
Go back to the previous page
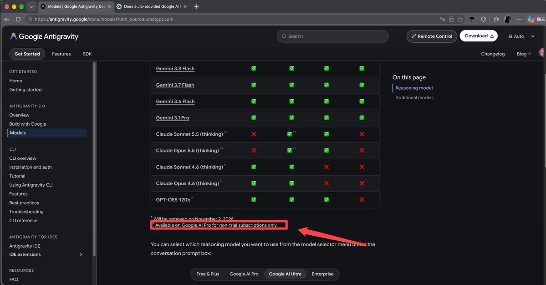[x=7, y=19]
